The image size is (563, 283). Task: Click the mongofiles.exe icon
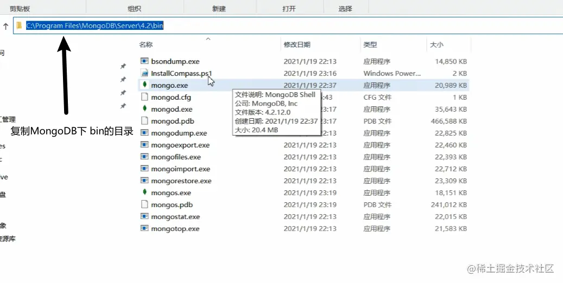click(144, 157)
